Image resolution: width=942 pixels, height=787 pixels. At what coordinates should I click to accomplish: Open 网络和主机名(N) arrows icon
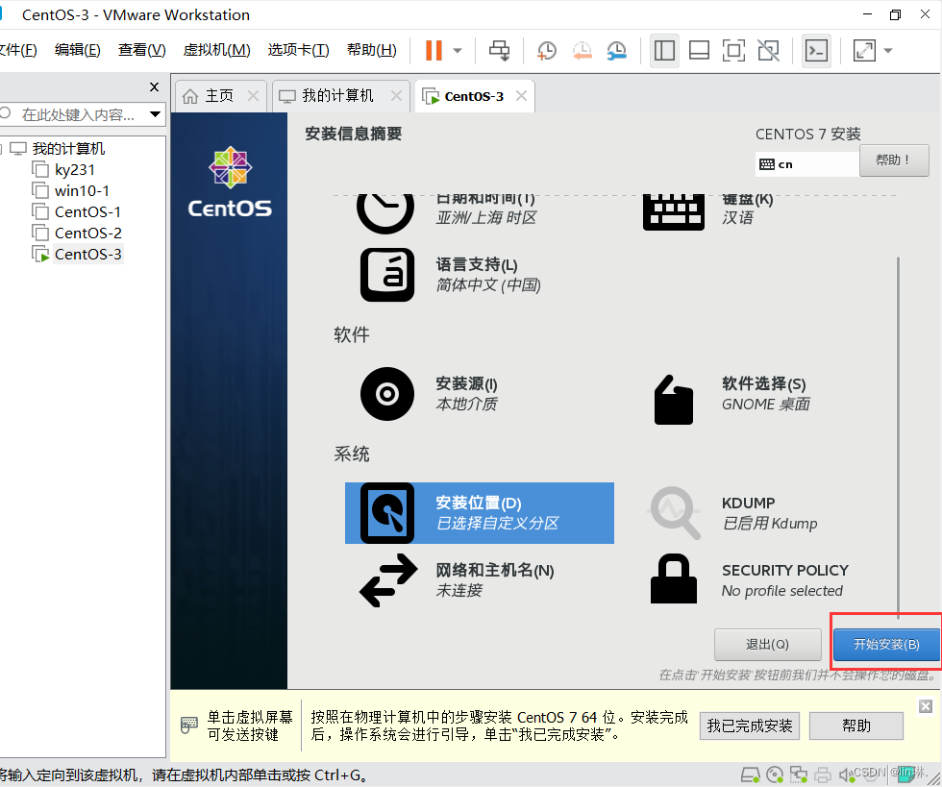(x=388, y=579)
